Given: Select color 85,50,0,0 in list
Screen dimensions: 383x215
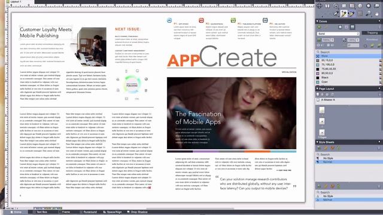Looking at the screenshot, I should click(x=349, y=73).
